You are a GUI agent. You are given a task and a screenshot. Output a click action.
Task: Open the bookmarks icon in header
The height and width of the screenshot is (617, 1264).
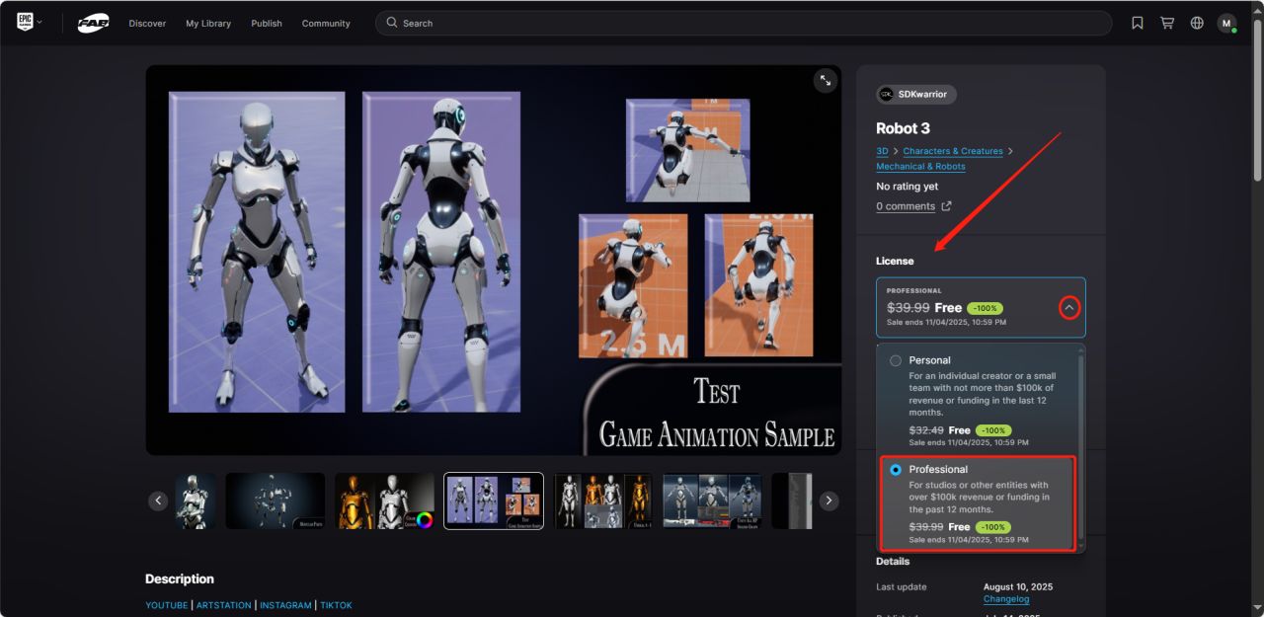(1138, 23)
